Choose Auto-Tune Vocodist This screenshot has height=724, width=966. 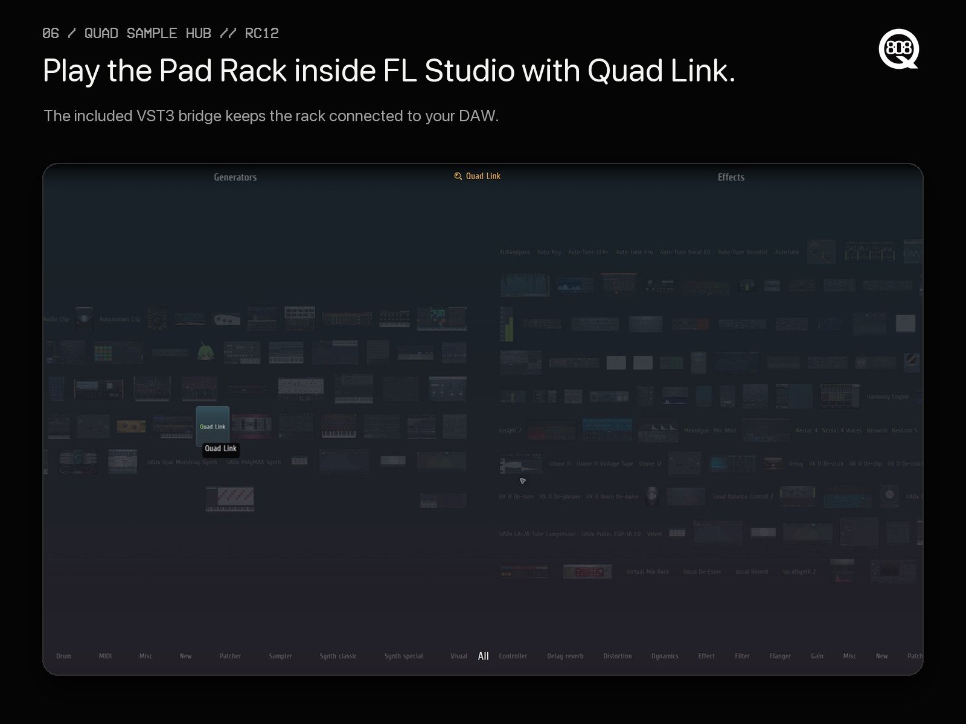click(x=743, y=252)
